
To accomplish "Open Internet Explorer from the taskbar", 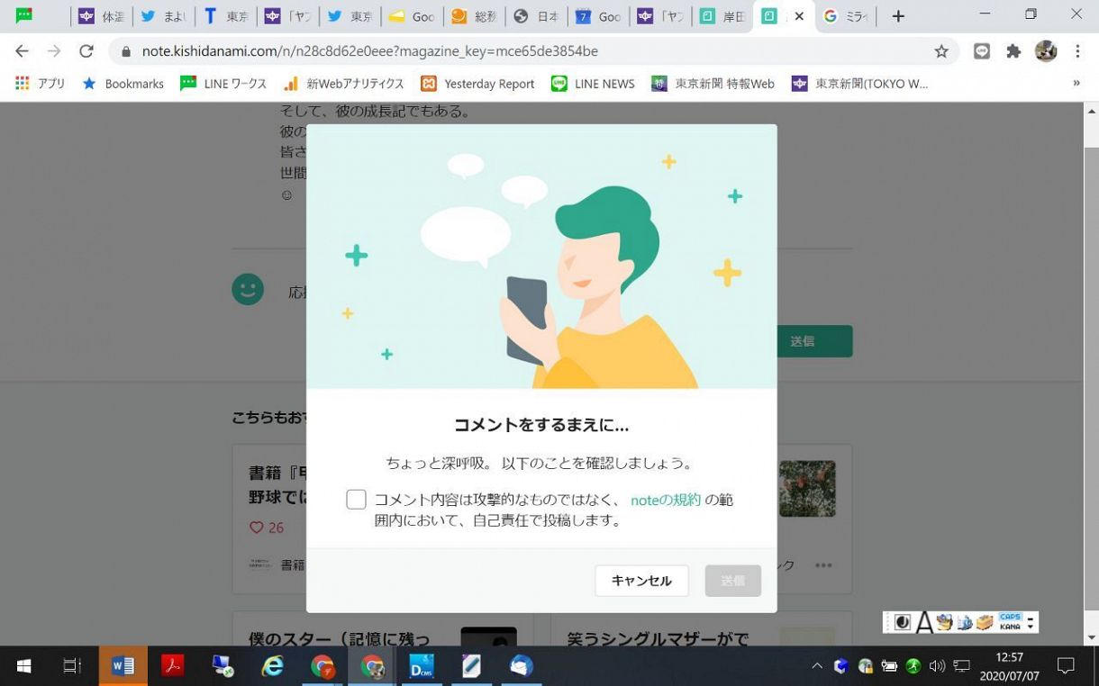I will click(272, 666).
